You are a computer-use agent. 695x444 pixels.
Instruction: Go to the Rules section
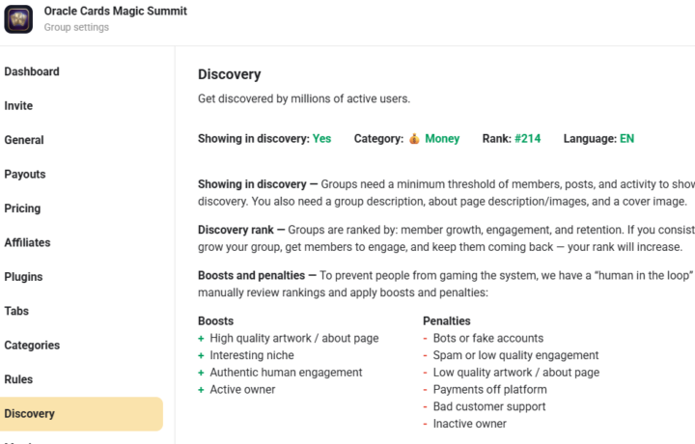pos(18,380)
